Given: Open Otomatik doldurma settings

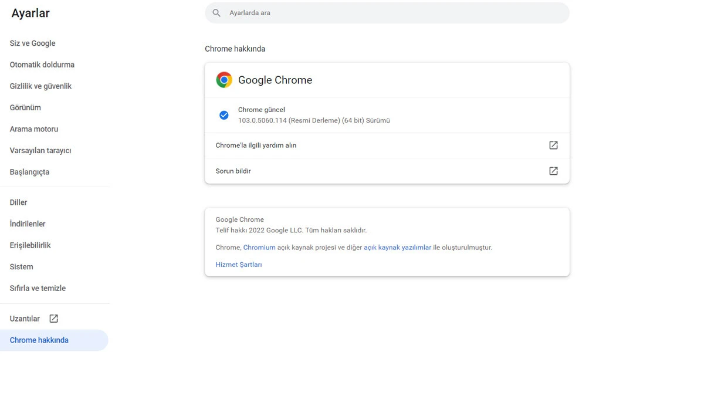Looking at the screenshot, I should click(x=42, y=65).
